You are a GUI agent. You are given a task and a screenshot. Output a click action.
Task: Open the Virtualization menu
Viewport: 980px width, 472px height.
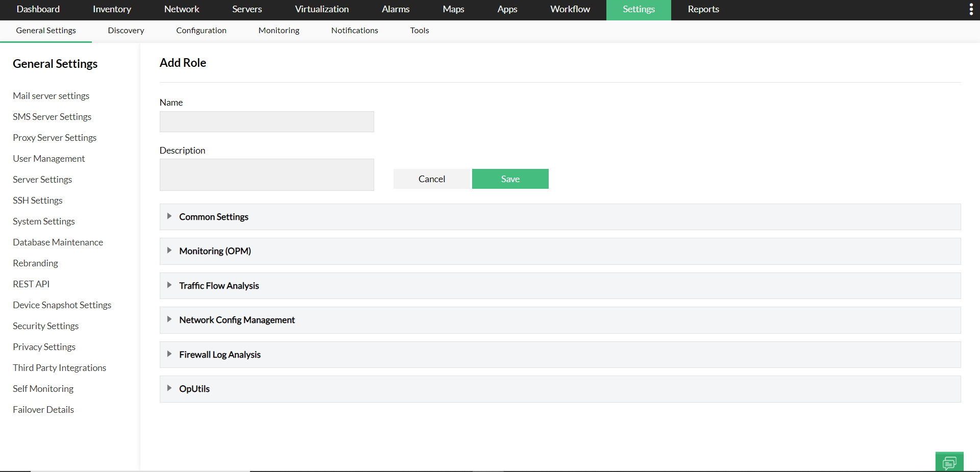pyautogui.click(x=322, y=9)
